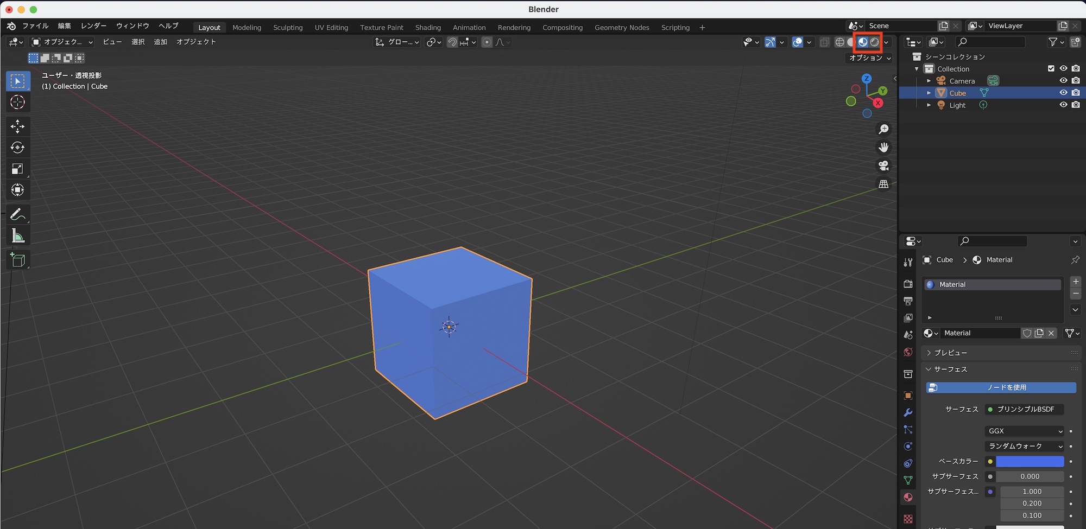Select the Measure tool
This screenshot has height=529, width=1086.
point(18,235)
